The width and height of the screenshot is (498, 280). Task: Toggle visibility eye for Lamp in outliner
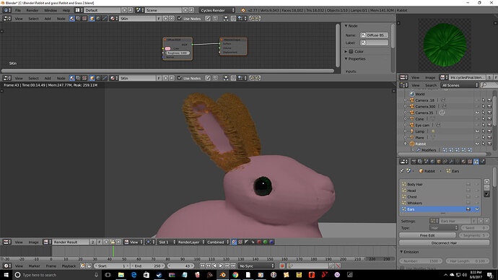coord(477,131)
